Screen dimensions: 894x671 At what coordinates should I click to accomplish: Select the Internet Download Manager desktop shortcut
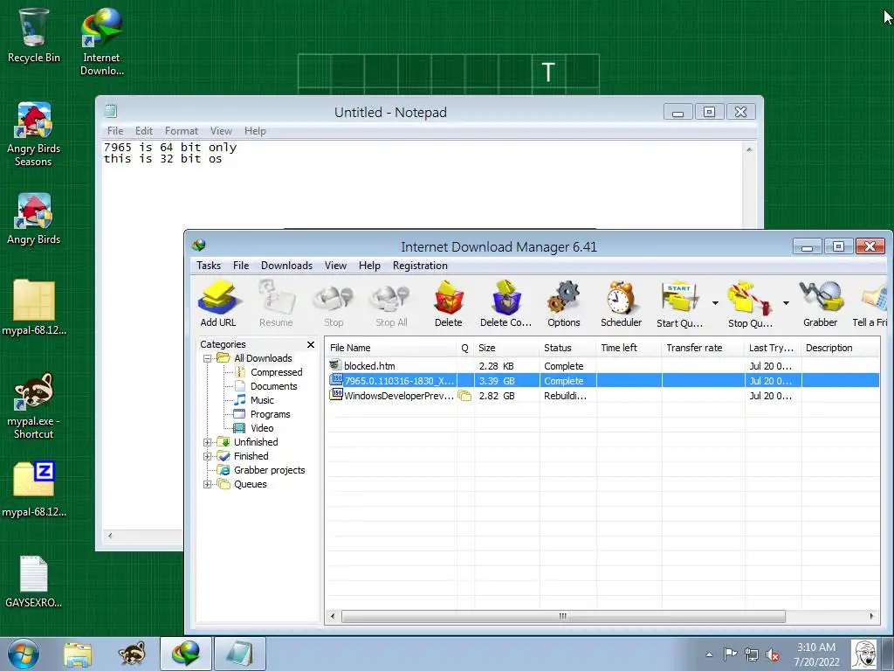(101, 41)
